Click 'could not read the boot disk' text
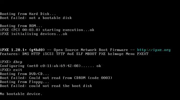This screenshot has width=180, height=100. point(60,86)
